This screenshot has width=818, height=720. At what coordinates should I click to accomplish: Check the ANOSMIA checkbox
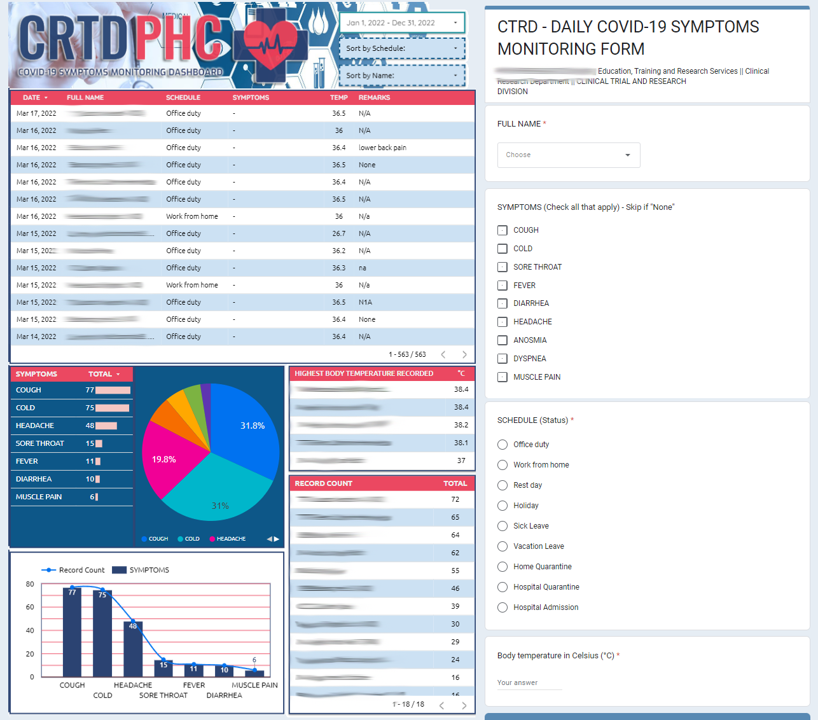[x=503, y=340]
